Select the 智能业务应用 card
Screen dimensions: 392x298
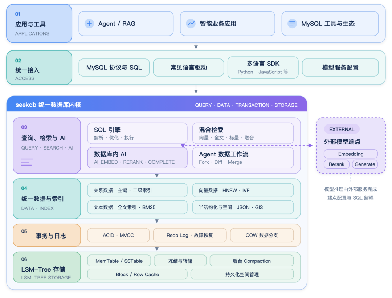228,24
